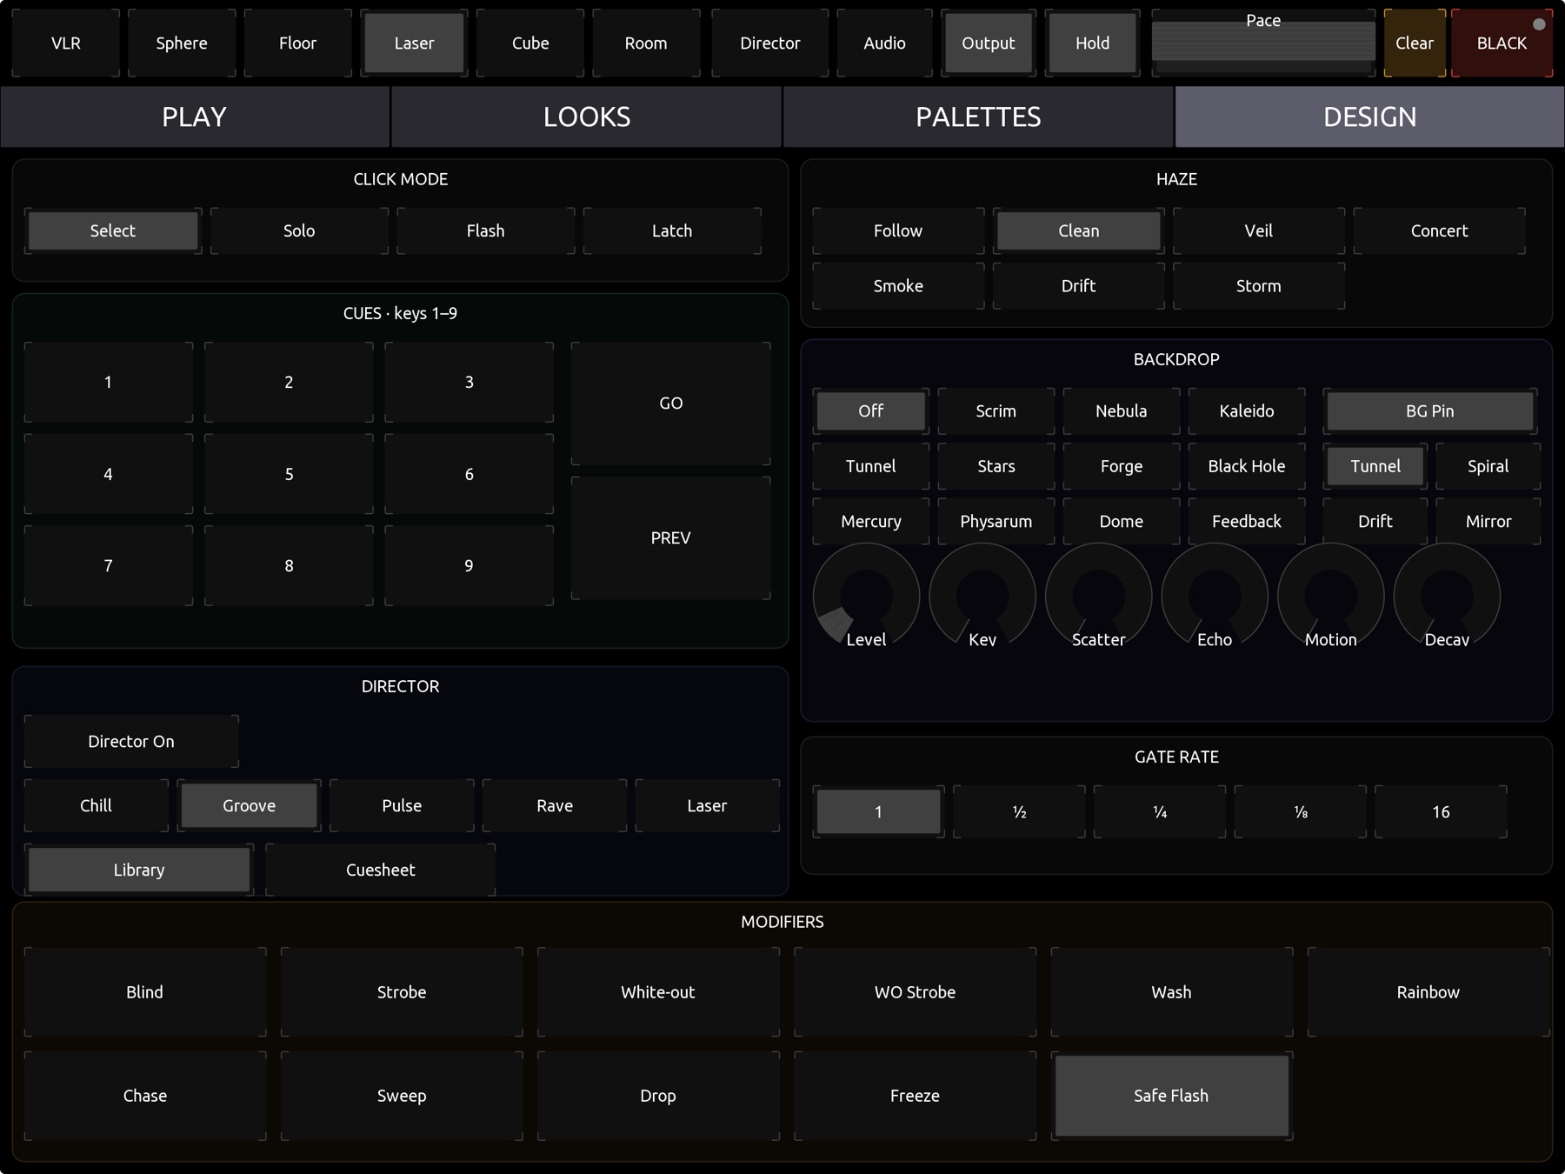The height and width of the screenshot is (1174, 1565).
Task: Select the Physarum backdrop
Action: [x=996, y=521]
